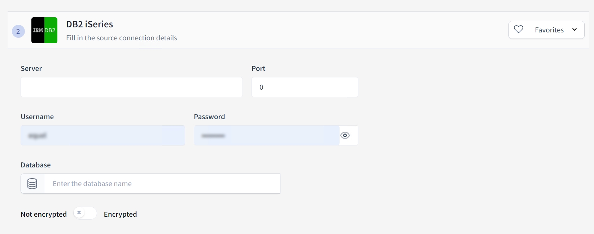The height and width of the screenshot is (234, 594).
Task: Click the step 2 number badge
Action: tap(18, 31)
